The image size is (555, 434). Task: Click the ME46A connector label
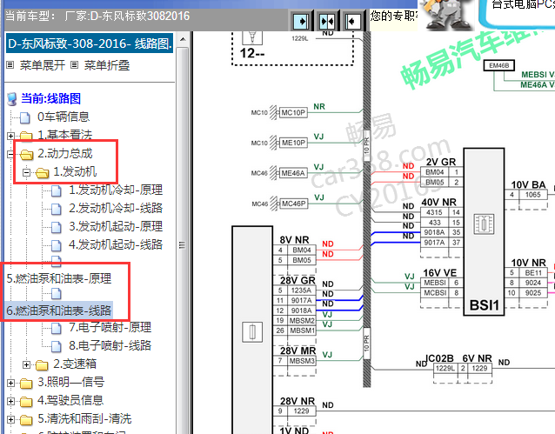click(293, 173)
